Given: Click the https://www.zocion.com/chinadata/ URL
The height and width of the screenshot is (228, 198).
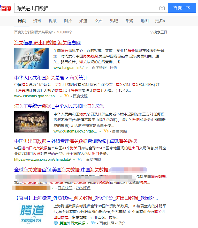Looking at the screenshot, I should (x=43, y=159).
